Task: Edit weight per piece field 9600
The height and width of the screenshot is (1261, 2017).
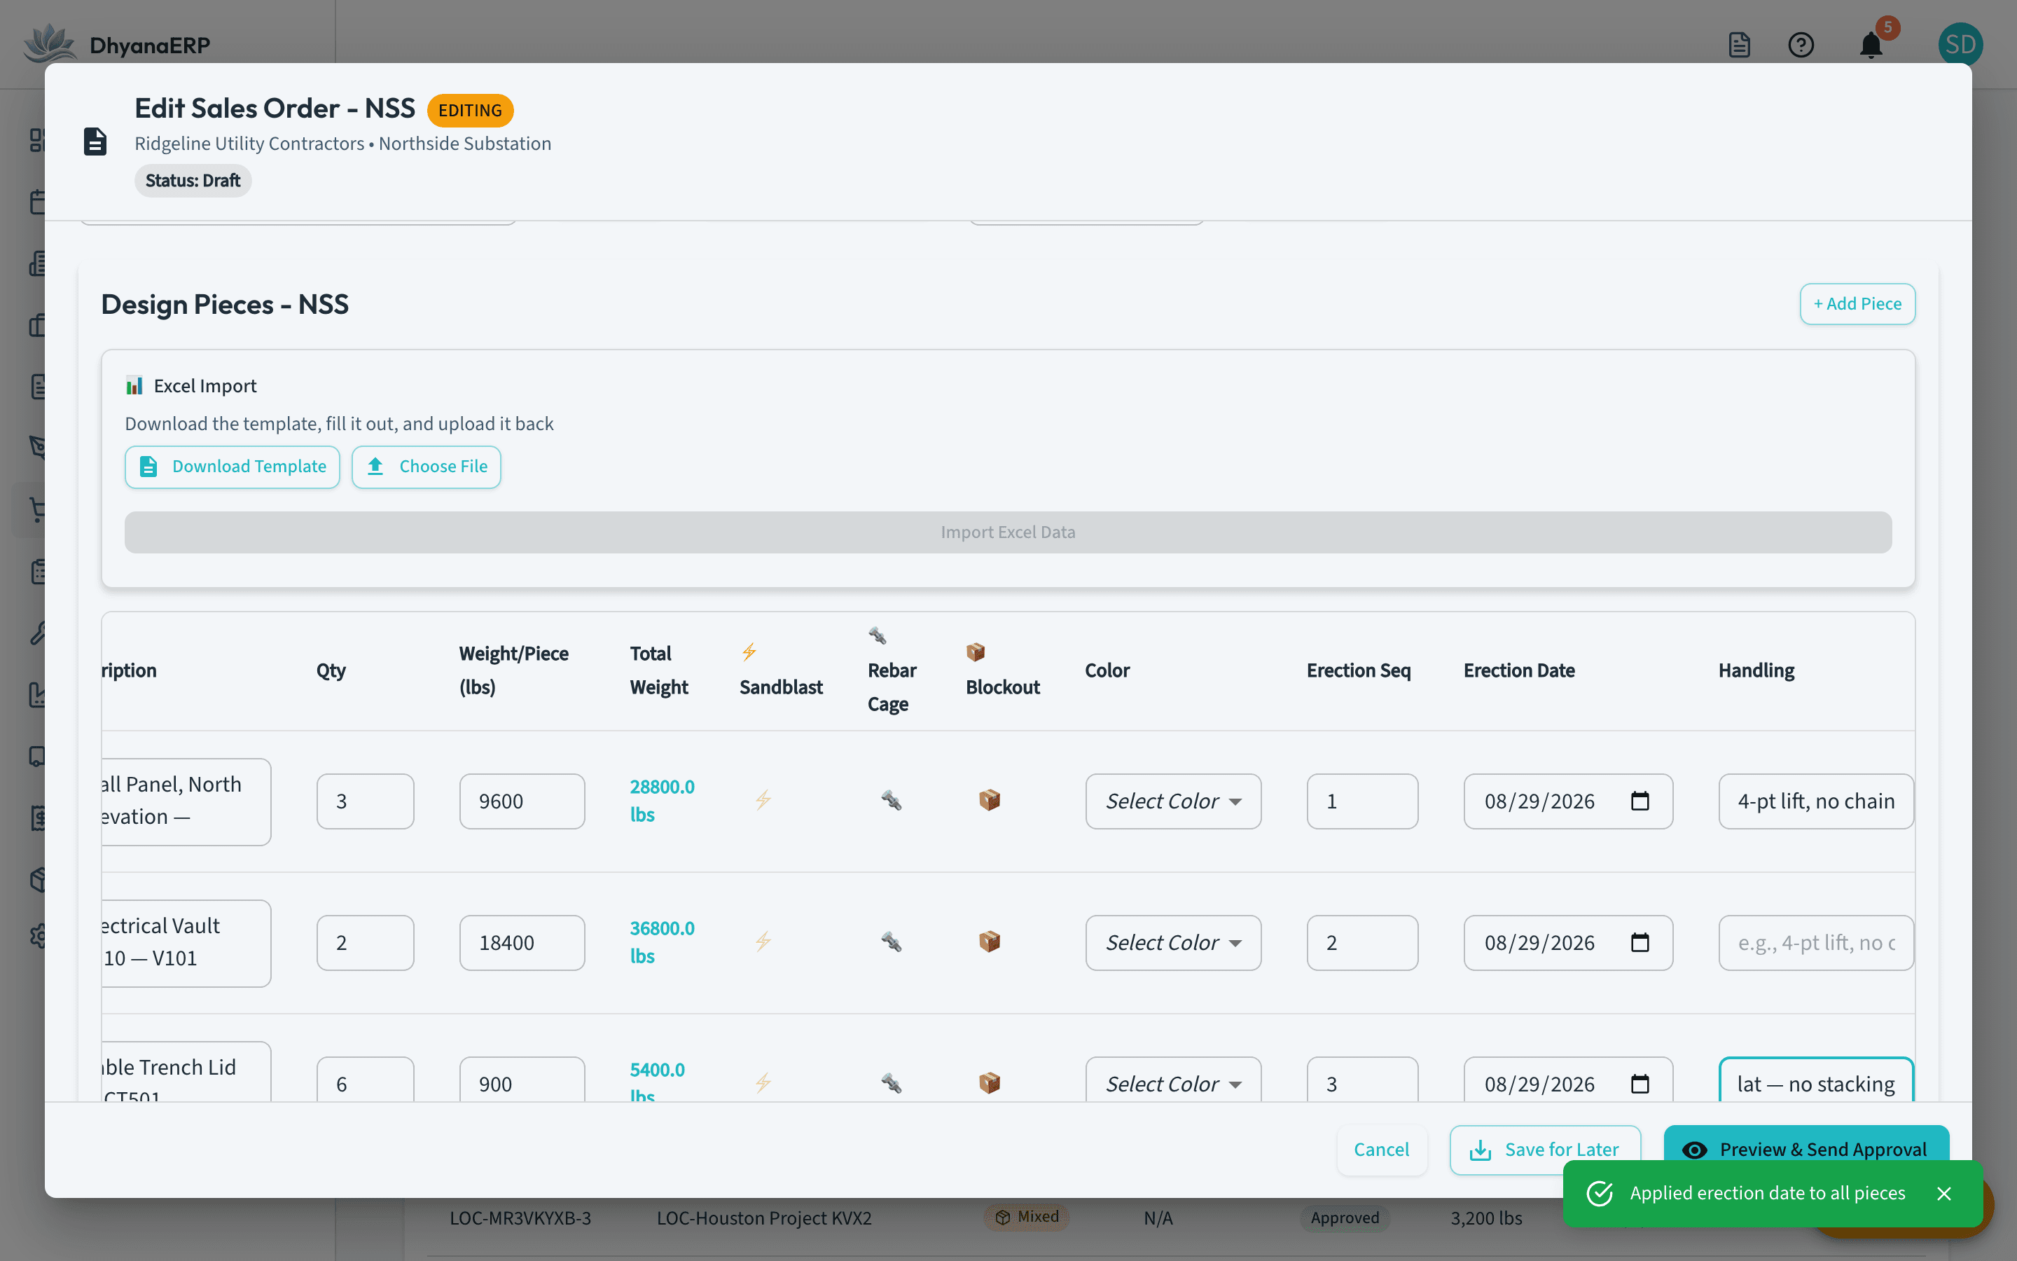Action: 522,801
